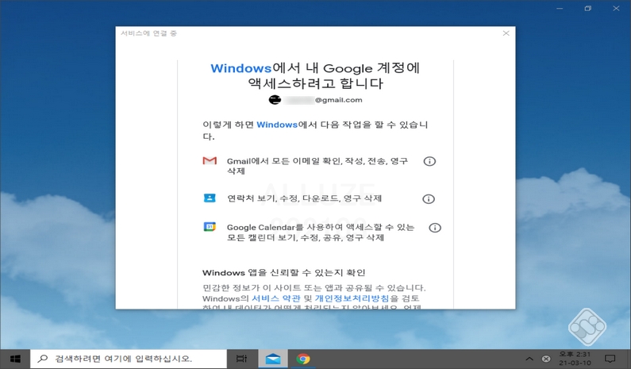Click the taskbar search magnifier icon

(42, 358)
